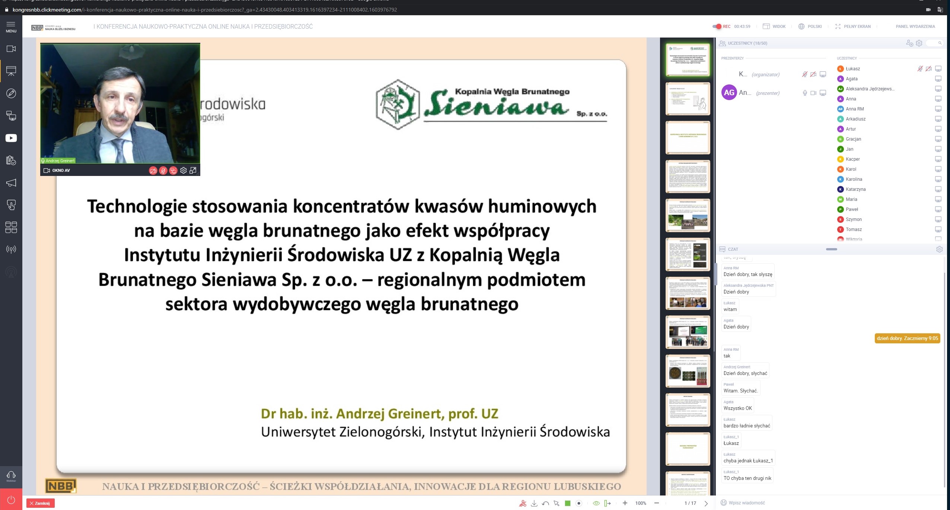Open the Breakout rooms grid icon

click(11, 227)
